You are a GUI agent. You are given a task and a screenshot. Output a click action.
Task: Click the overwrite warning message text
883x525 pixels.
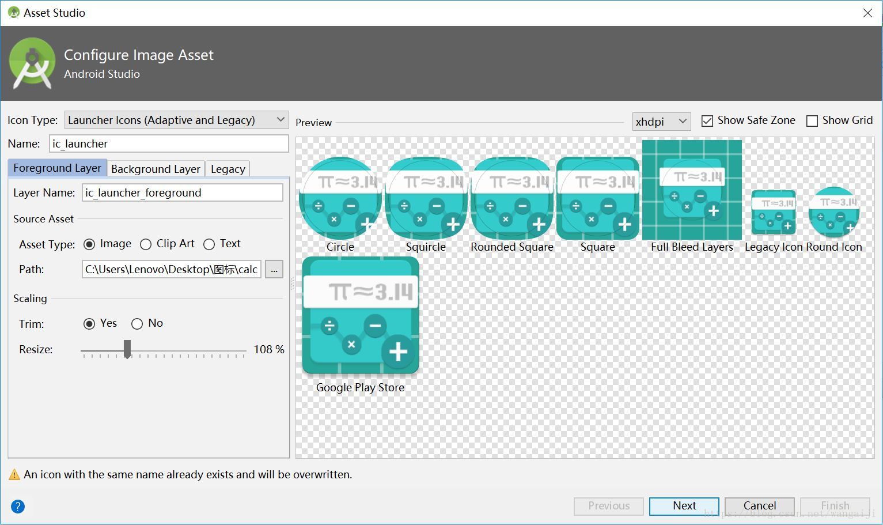point(188,475)
